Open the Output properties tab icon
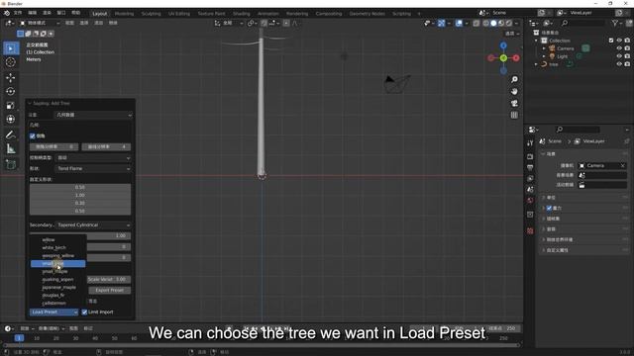Viewport: 634px width, 356px height. (530, 167)
